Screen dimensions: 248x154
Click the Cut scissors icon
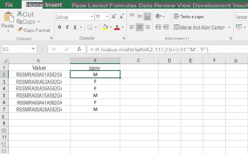click(19, 14)
